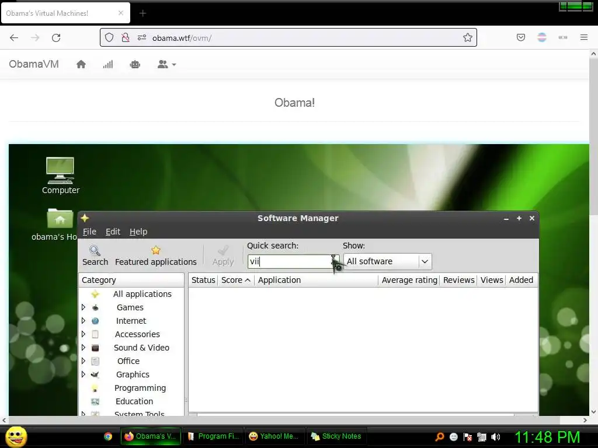Image resolution: width=598 pixels, height=448 pixels.
Task: Reload the obama.wtf page
Action: [56, 38]
